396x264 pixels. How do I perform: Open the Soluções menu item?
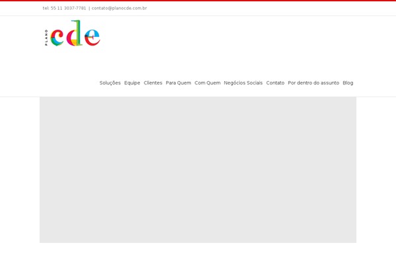pos(110,83)
